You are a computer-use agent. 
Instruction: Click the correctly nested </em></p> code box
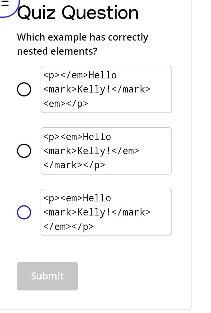point(106,212)
